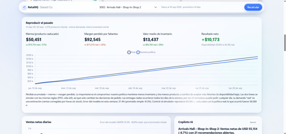Viewport: 286px width, 134px height.
Task: Click the 'Datos al 30 sep 2026' status text
Action: [181, 7]
